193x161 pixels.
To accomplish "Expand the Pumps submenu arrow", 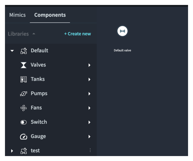I will pos(89,94).
